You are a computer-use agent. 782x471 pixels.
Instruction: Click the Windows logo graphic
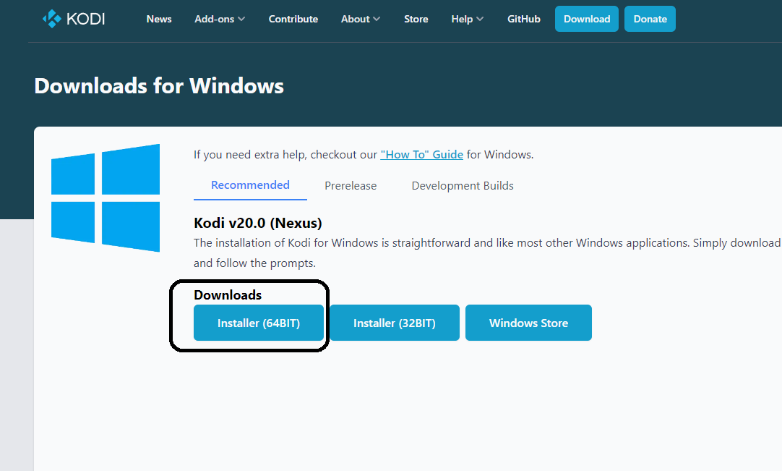pyautogui.click(x=105, y=198)
